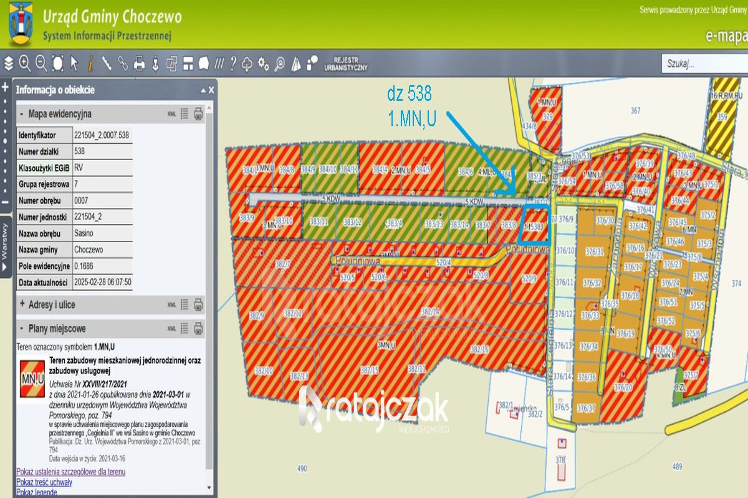Close the Informacja o obiekcie panel

click(211, 90)
